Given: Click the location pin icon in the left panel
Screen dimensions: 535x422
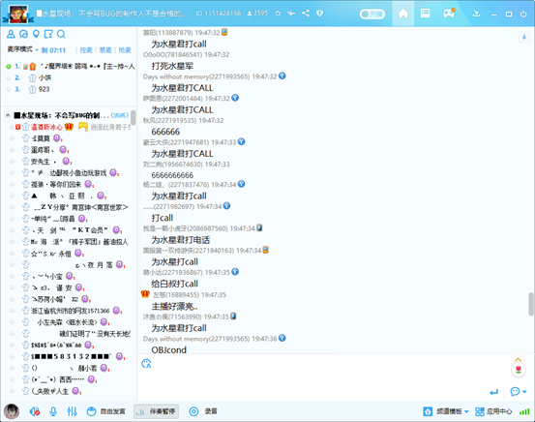Looking at the screenshot, I should tap(36, 34).
